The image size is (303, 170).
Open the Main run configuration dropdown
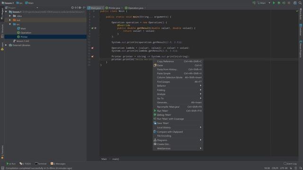(x=264, y=3)
